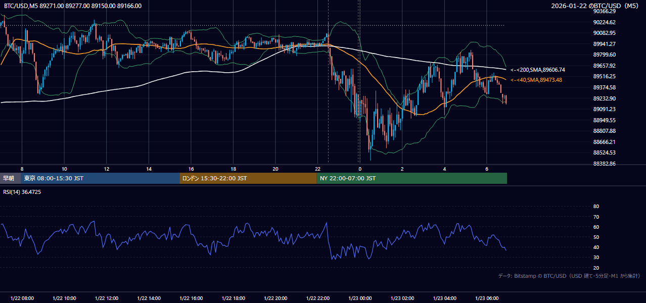Click the RSI(14) 36.4725 indicator label

[22, 192]
